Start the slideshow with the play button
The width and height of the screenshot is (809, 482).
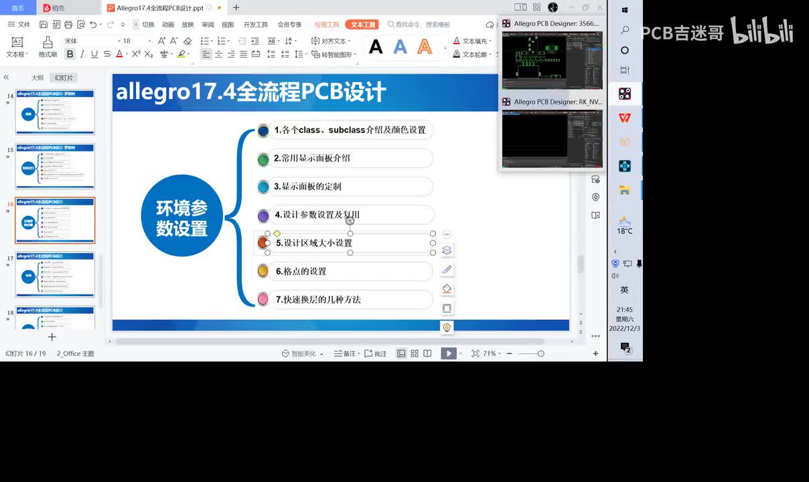coord(449,353)
